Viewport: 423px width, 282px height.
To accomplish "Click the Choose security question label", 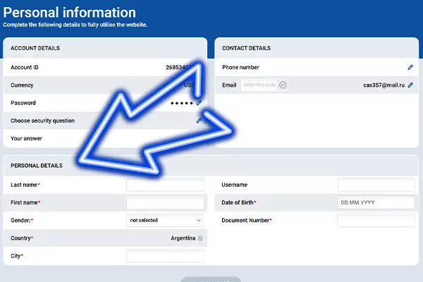I will pos(42,121).
